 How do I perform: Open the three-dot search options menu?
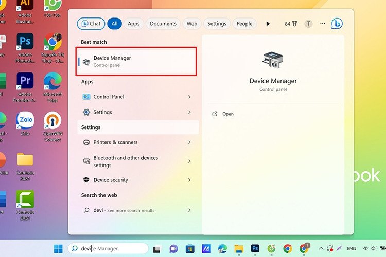coord(323,24)
